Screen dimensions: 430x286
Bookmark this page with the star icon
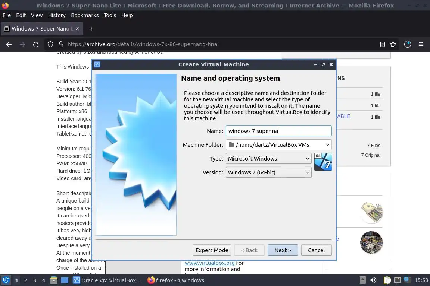point(393,44)
